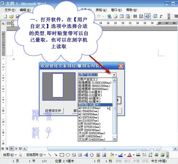Click the Columns layout icon

click(x=135, y=16)
